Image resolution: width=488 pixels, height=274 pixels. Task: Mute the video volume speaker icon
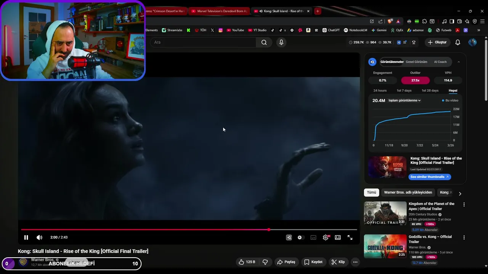coord(39,237)
